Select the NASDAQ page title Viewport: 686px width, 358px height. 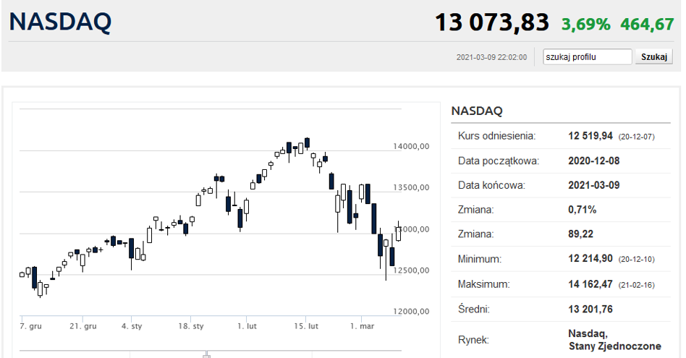point(60,22)
